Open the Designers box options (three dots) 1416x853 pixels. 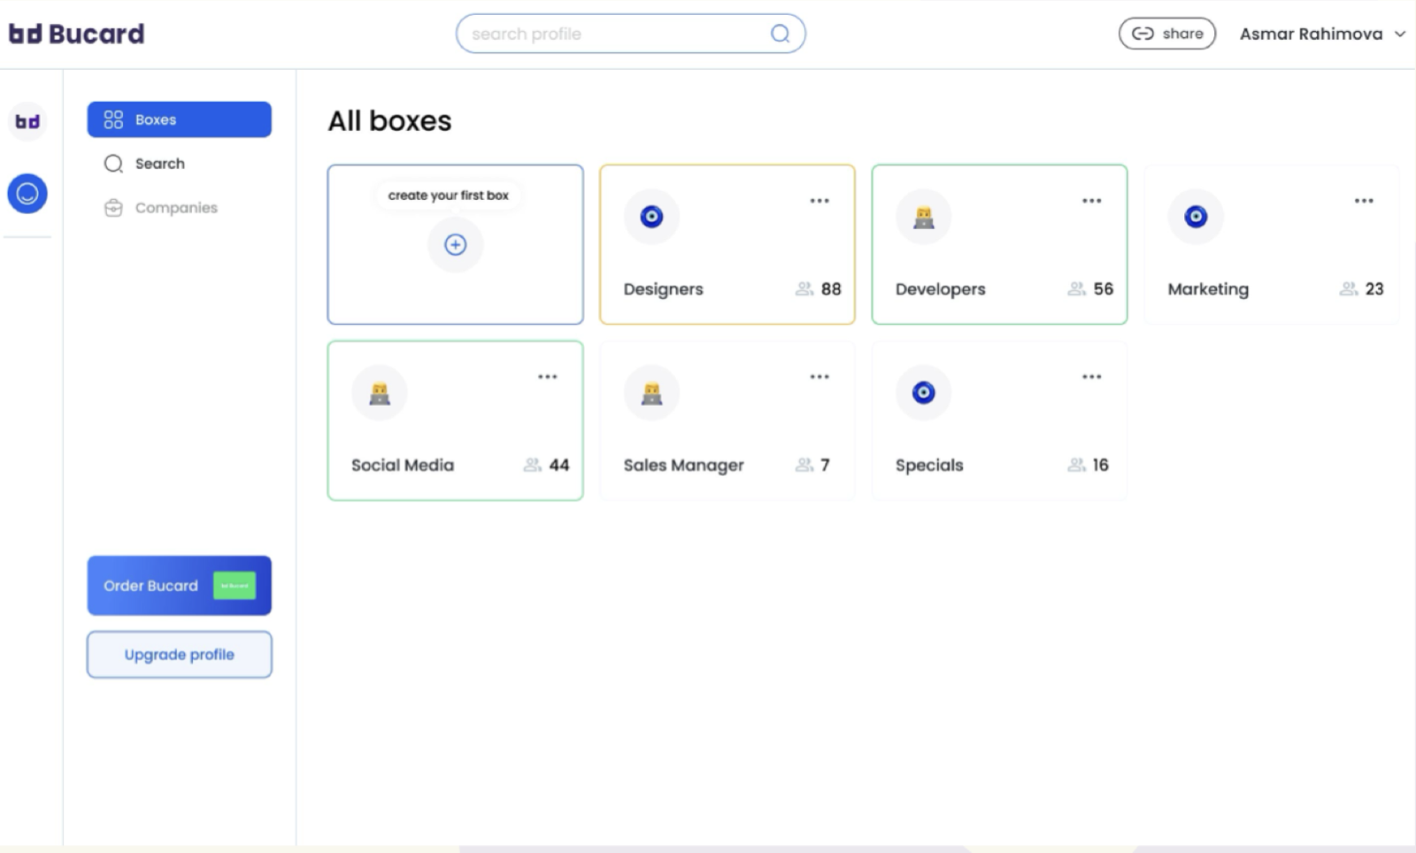[820, 201]
